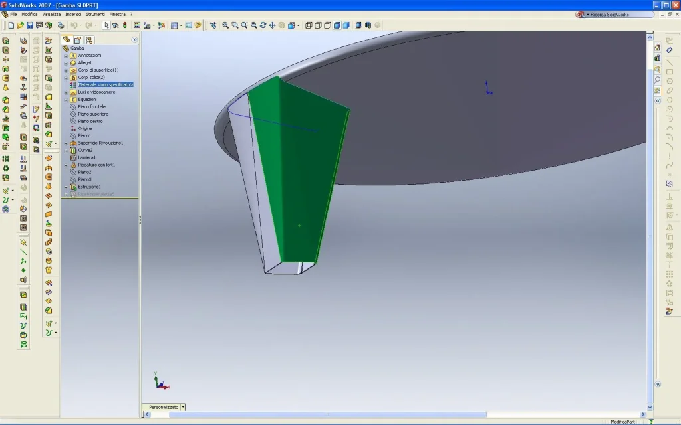
Task: Expand the Equazioni node
Action: [66, 100]
